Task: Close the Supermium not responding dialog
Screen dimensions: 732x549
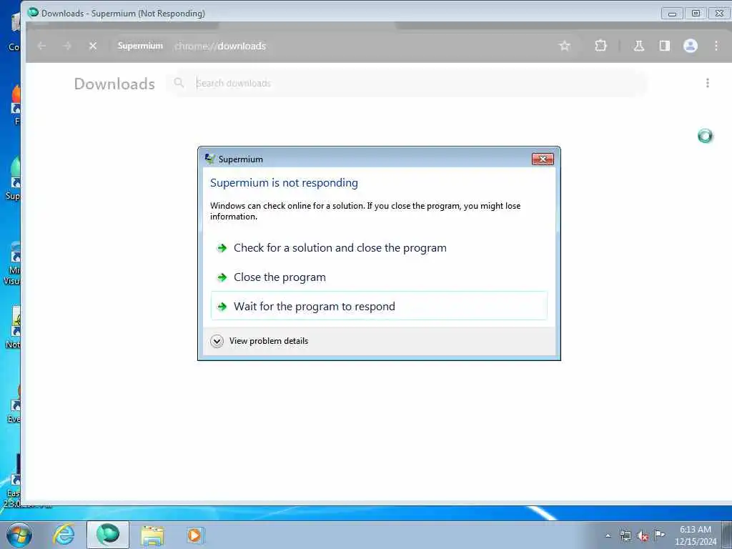Action: (543, 159)
